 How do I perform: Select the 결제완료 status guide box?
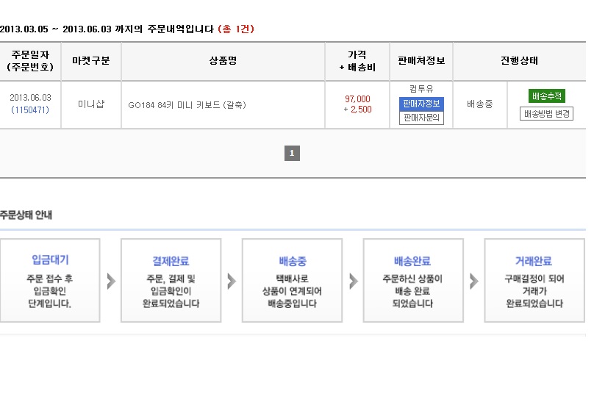coord(171,280)
